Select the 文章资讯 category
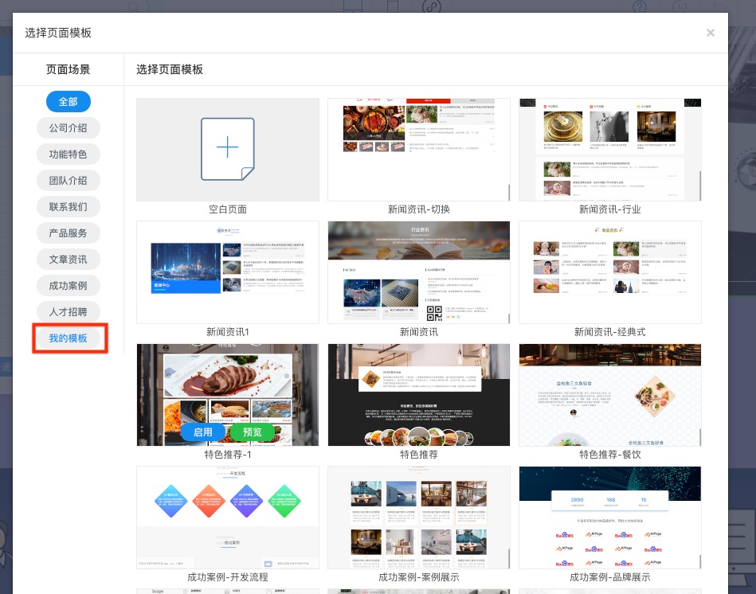This screenshot has width=756, height=594. [x=69, y=260]
